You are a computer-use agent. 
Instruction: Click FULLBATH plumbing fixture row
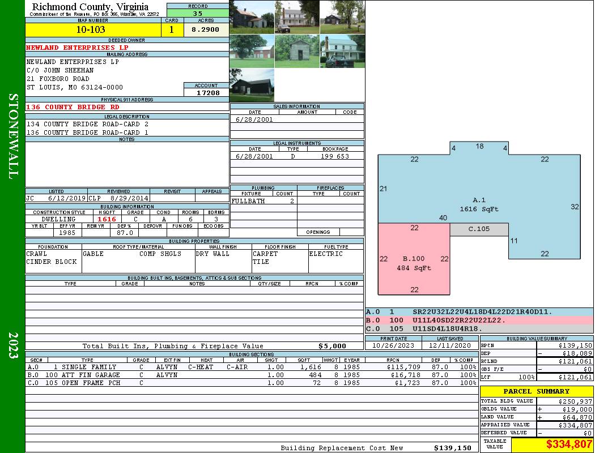point(263,201)
